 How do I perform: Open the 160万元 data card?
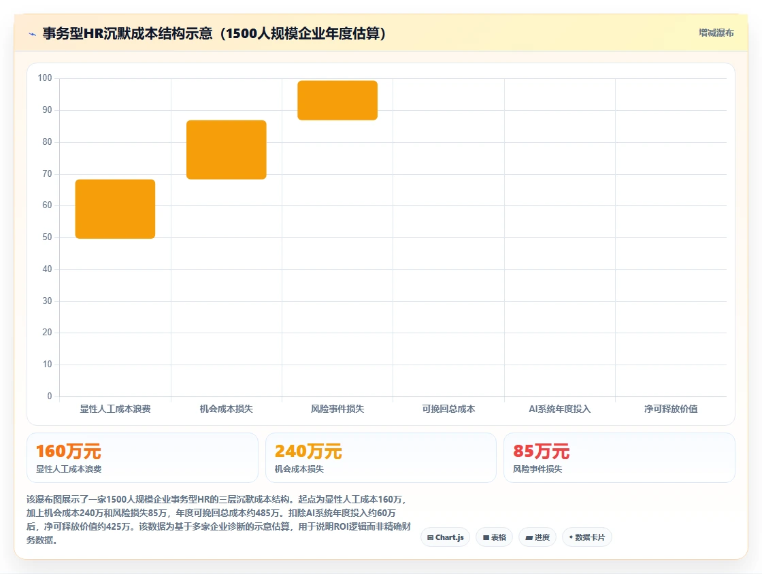[142, 458]
